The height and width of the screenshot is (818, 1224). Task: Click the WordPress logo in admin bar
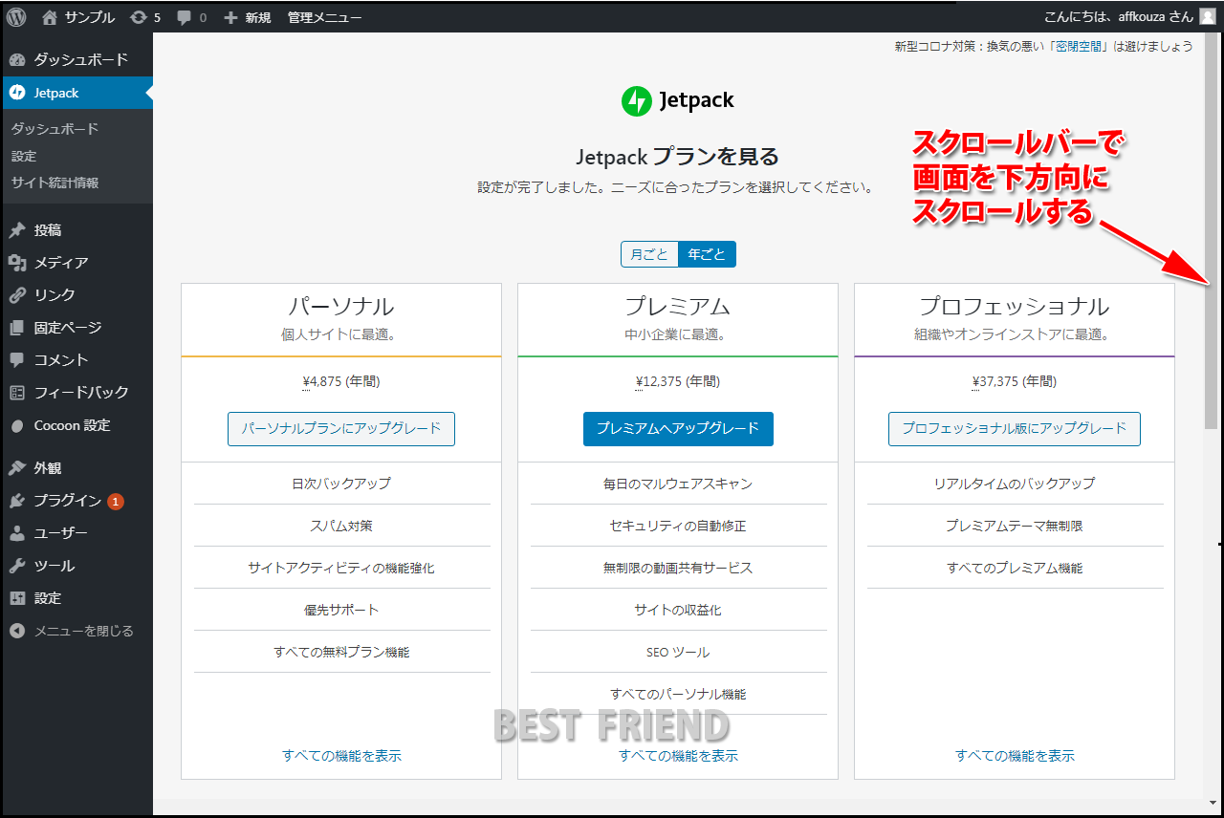point(17,16)
